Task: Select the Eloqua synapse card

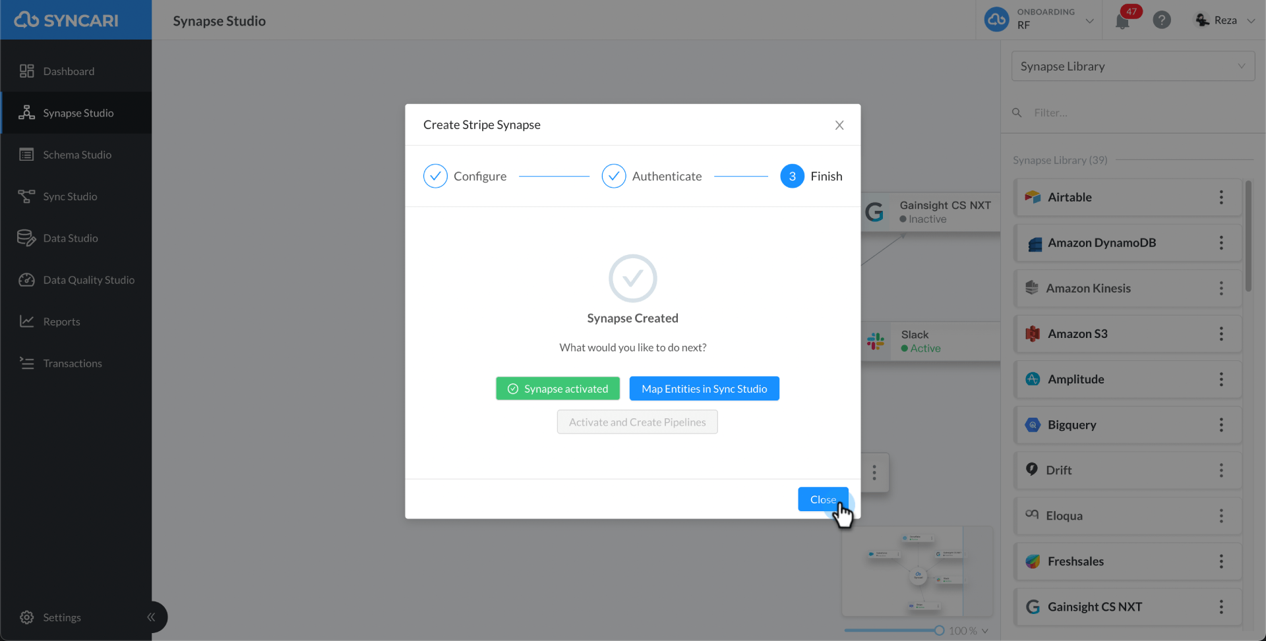Action: click(x=1128, y=516)
